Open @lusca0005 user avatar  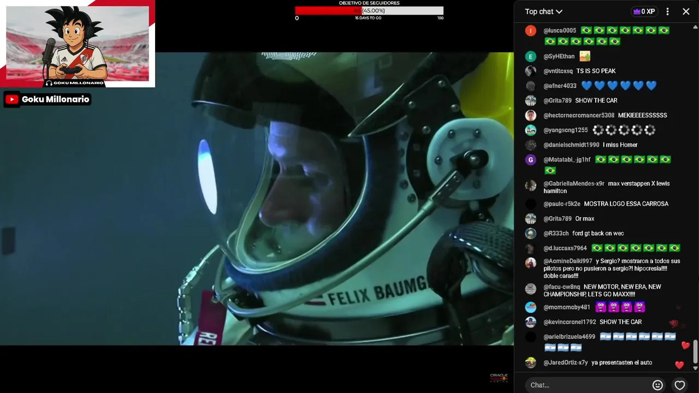pyautogui.click(x=531, y=31)
